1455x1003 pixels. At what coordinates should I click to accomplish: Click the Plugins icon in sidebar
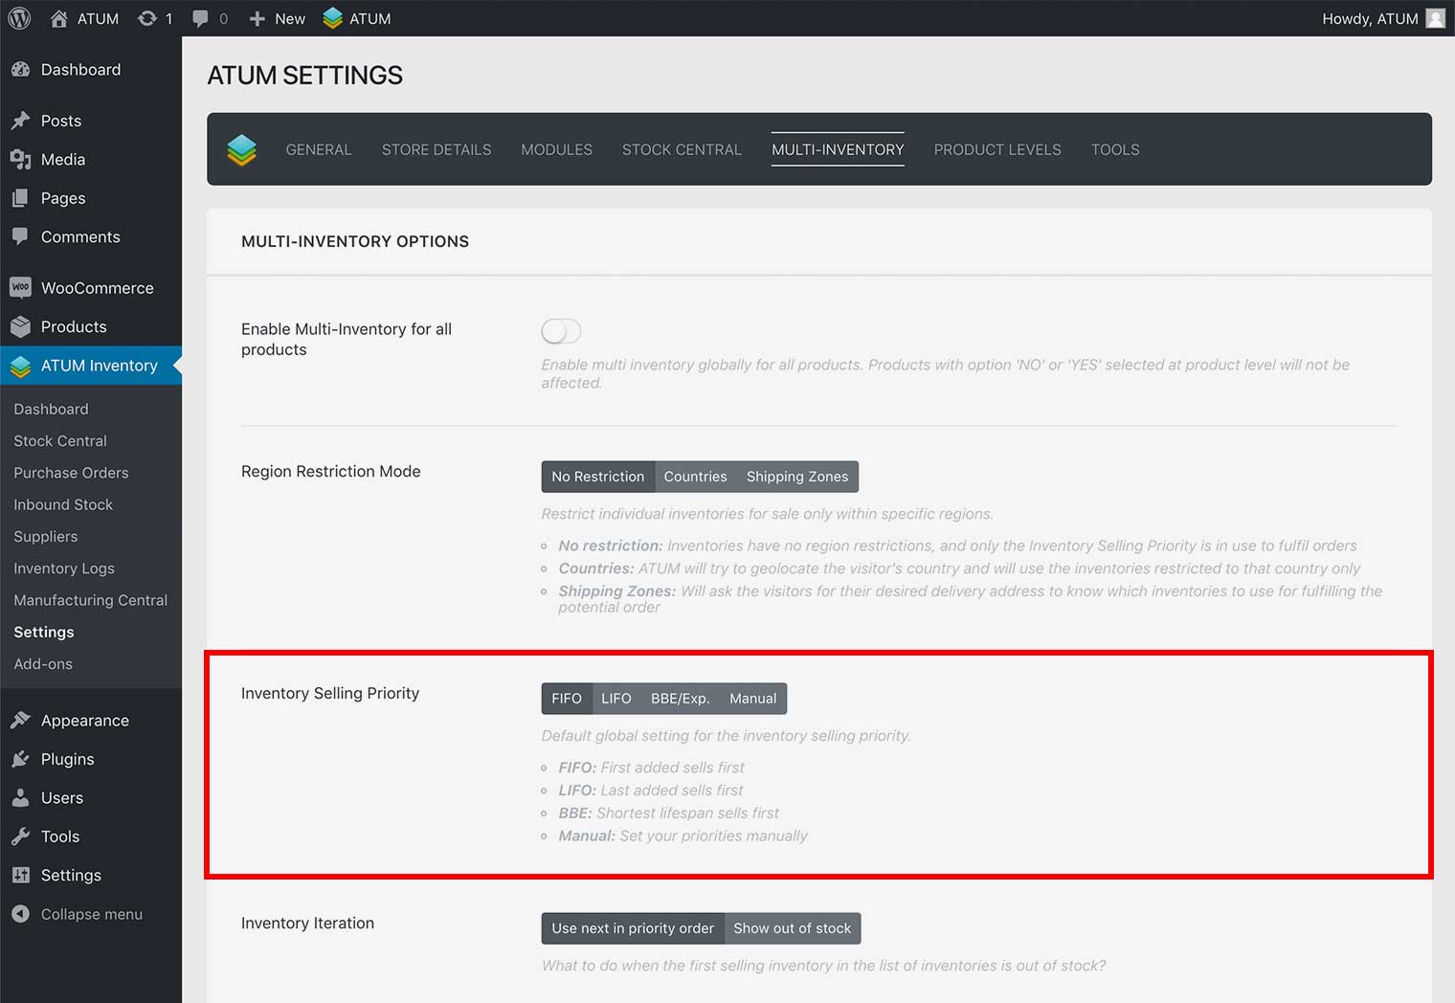tap(20, 759)
